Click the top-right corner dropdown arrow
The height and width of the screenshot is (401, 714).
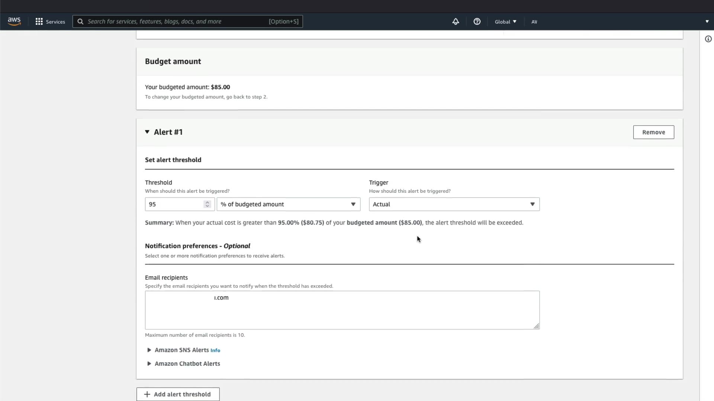pyautogui.click(x=707, y=22)
